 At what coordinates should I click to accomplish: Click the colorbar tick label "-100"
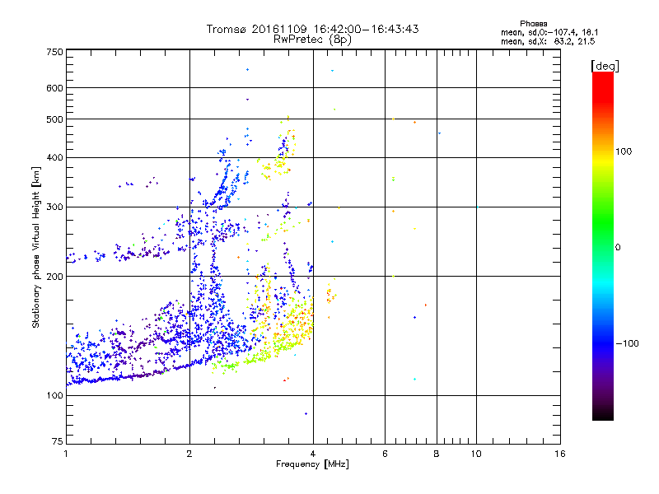pos(627,343)
